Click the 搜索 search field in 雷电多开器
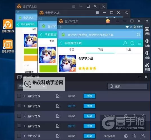Viewport: 151px width, 140px height. click(127, 86)
